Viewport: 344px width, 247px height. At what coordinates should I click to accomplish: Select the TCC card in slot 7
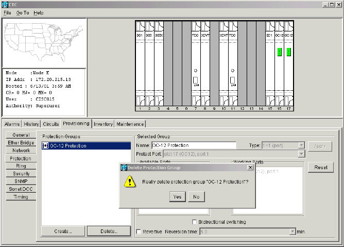point(196,64)
